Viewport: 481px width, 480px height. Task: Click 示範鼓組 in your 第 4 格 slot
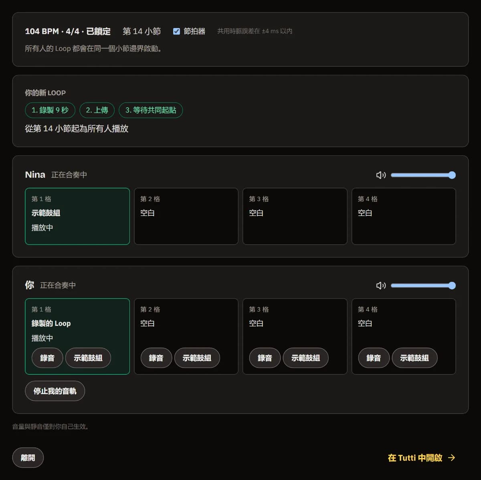414,358
